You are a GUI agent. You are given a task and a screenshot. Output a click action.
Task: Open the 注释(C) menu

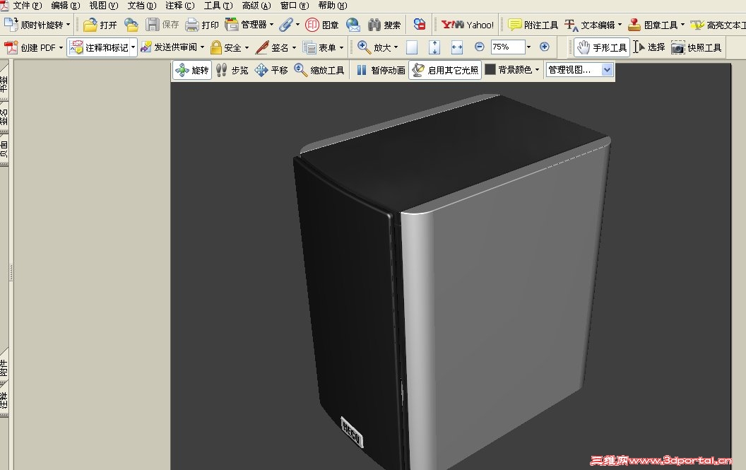(x=180, y=6)
